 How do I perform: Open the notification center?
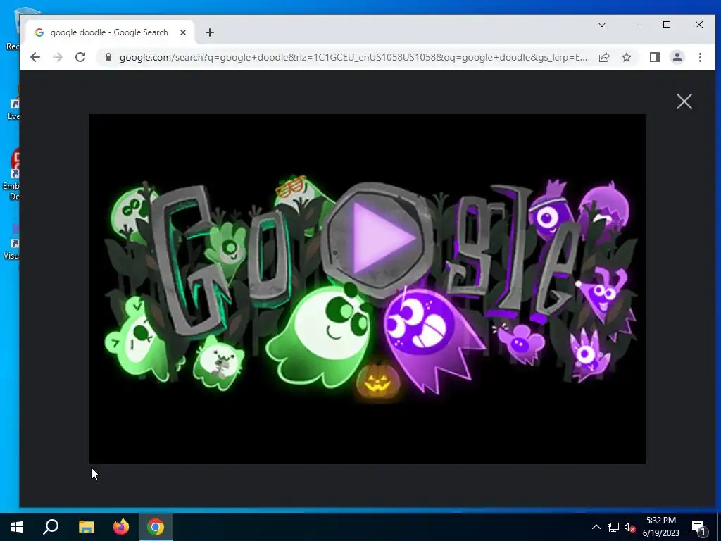(698, 527)
